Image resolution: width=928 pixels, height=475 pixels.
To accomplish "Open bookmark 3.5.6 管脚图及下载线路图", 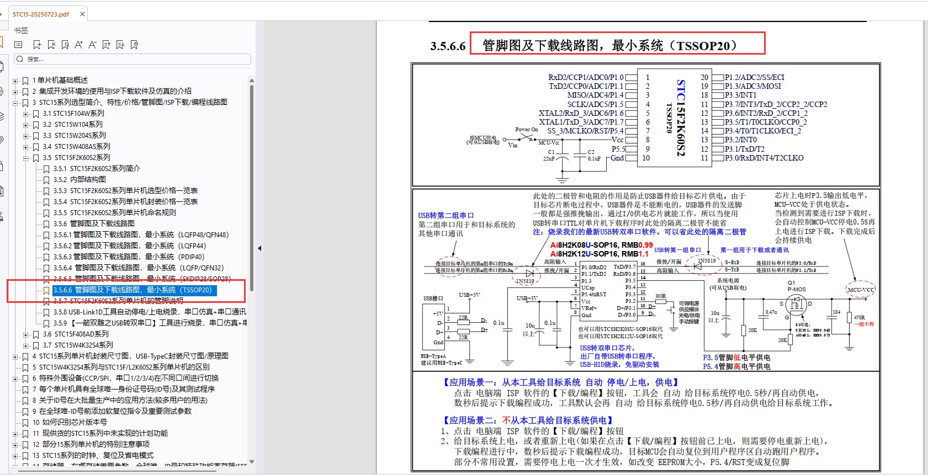I will [94, 224].
